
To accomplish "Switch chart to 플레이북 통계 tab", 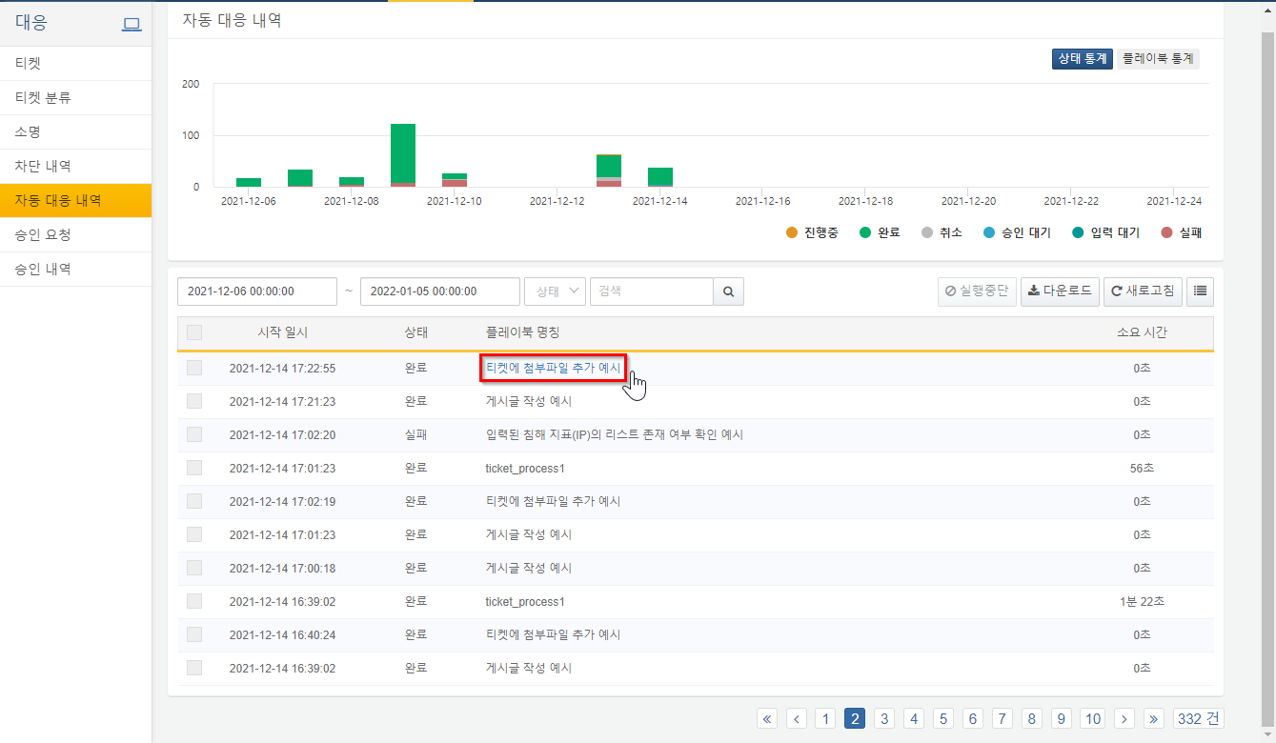I will pos(1158,59).
